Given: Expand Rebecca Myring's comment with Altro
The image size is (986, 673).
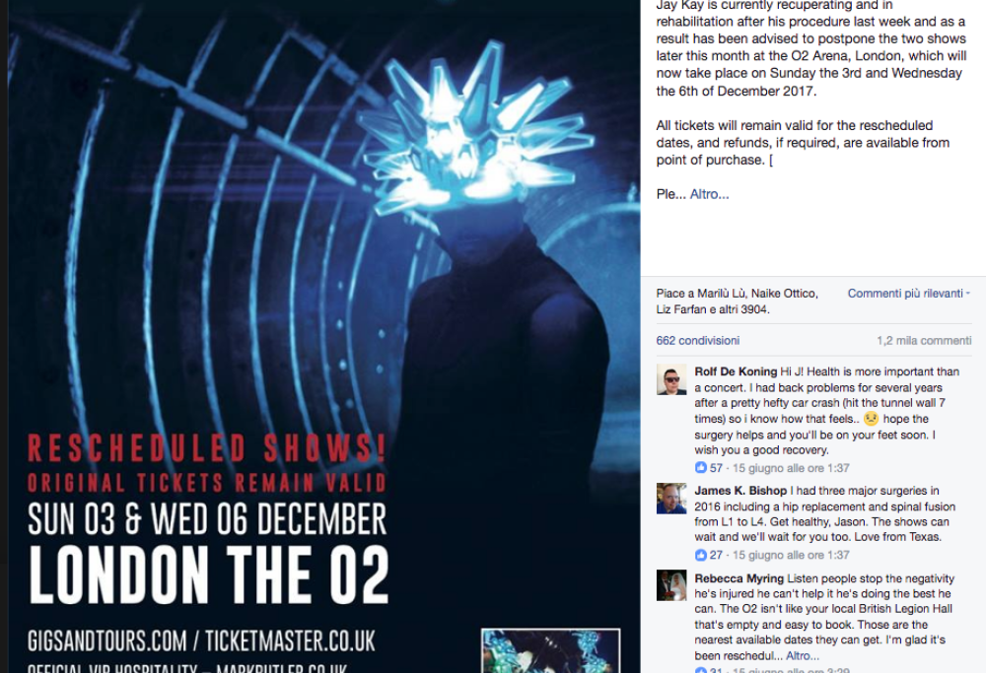Looking at the screenshot, I should (x=803, y=655).
